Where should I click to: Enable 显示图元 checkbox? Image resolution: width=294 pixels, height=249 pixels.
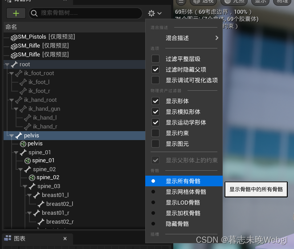tap(155, 144)
